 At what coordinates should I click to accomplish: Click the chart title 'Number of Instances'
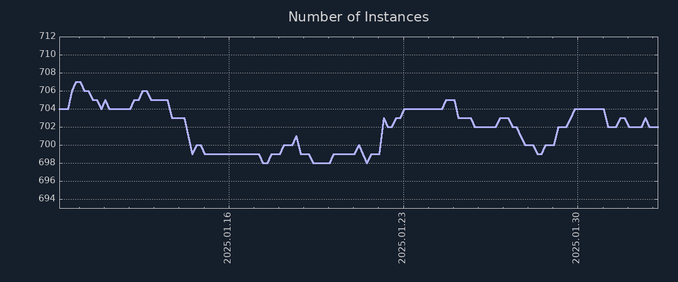point(358,17)
